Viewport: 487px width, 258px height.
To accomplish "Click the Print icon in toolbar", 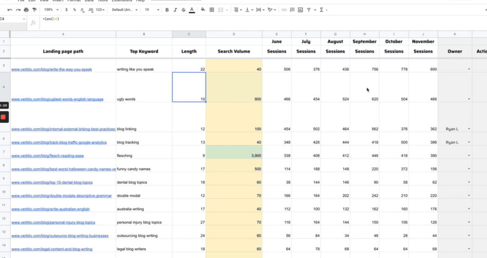I will coord(27,10).
